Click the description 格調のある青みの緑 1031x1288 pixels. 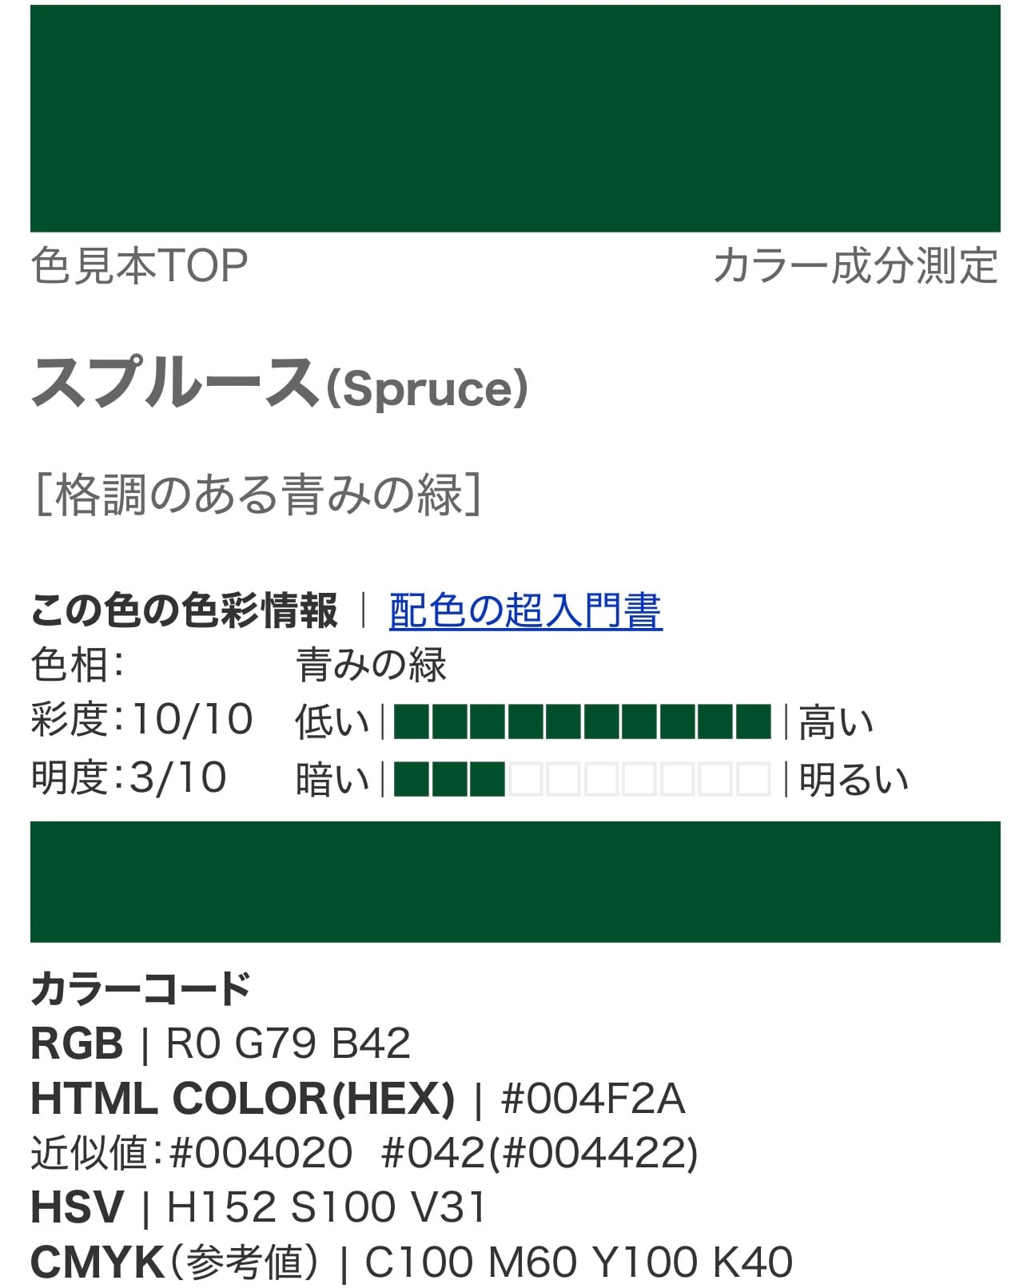[259, 495]
